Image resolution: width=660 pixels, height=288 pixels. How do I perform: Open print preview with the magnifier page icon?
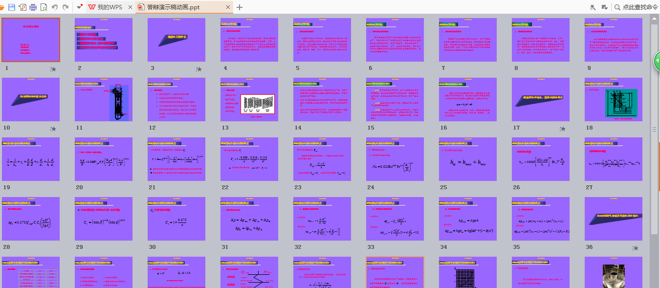(44, 7)
